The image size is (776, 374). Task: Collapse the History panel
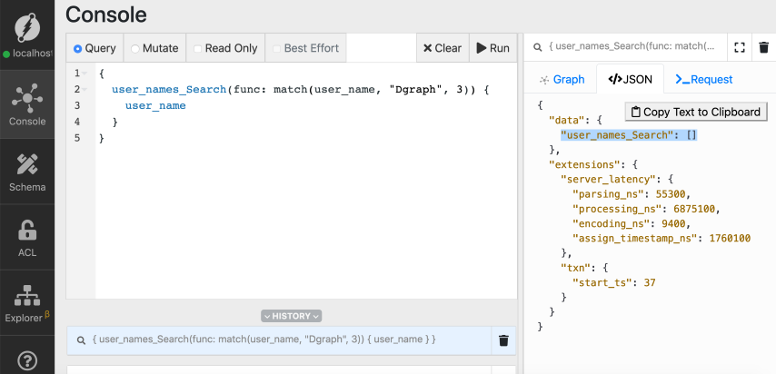pyautogui.click(x=291, y=316)
